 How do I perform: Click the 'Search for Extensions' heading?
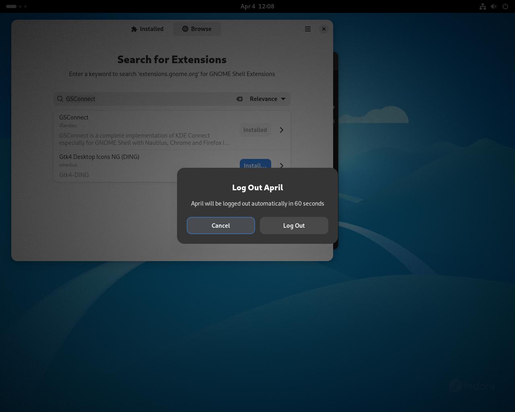(172, 60)
